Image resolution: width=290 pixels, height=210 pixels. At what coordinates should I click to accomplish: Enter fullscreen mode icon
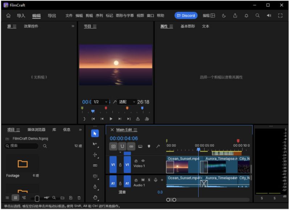tap(280, 16)
